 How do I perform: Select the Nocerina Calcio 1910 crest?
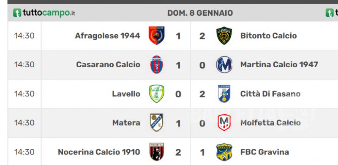tap(156, 151)
